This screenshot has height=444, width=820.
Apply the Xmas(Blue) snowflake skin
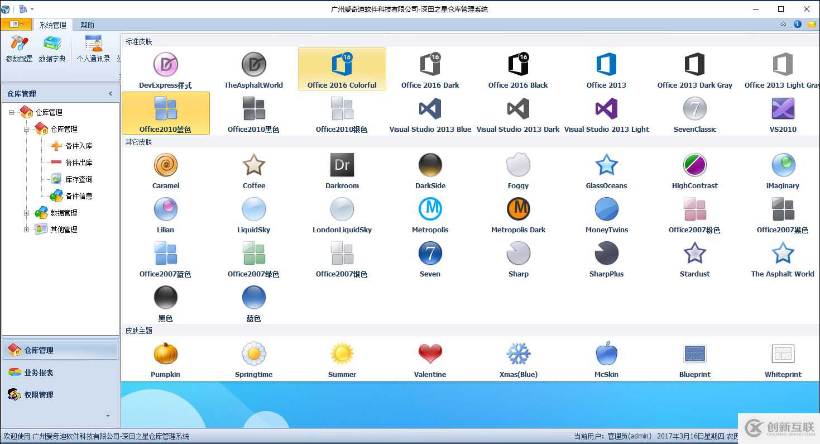[x=518, y=359]
